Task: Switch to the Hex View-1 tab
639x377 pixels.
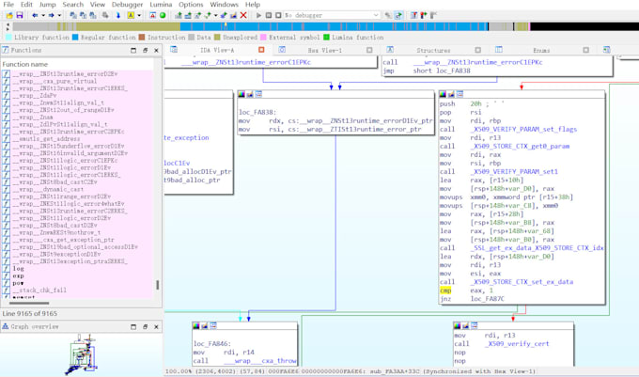Action: click(x=325, y=50)
